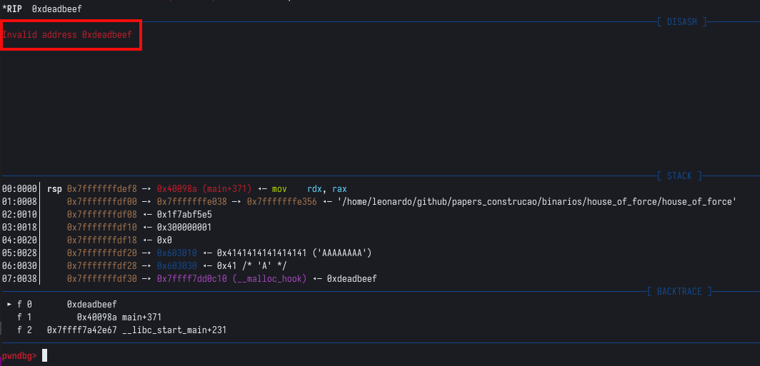Click the current frame arrow marker in backtrace
The image size is (760, 366).
(9, 304)
